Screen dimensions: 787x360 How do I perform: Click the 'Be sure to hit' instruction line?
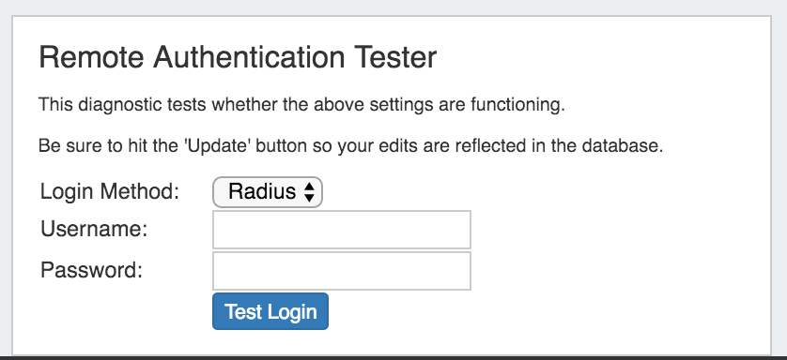click(351, 146)
